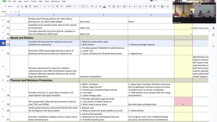Open the Calibri font dropdown
Viewport: 217px width, 122px height.
click(x=71, y=6)
